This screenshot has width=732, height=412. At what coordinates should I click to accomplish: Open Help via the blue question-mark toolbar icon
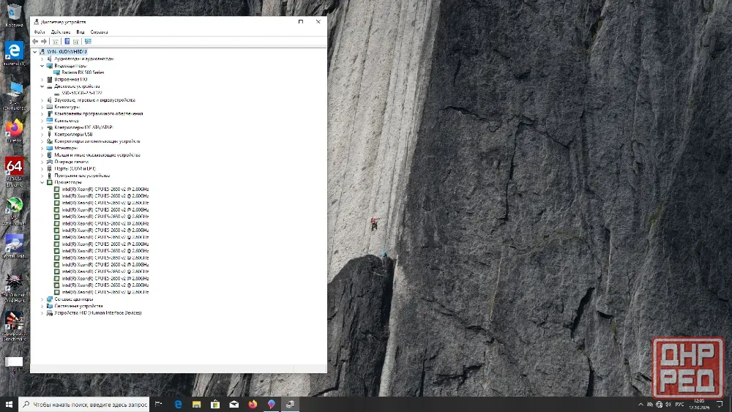pos(67,42)
